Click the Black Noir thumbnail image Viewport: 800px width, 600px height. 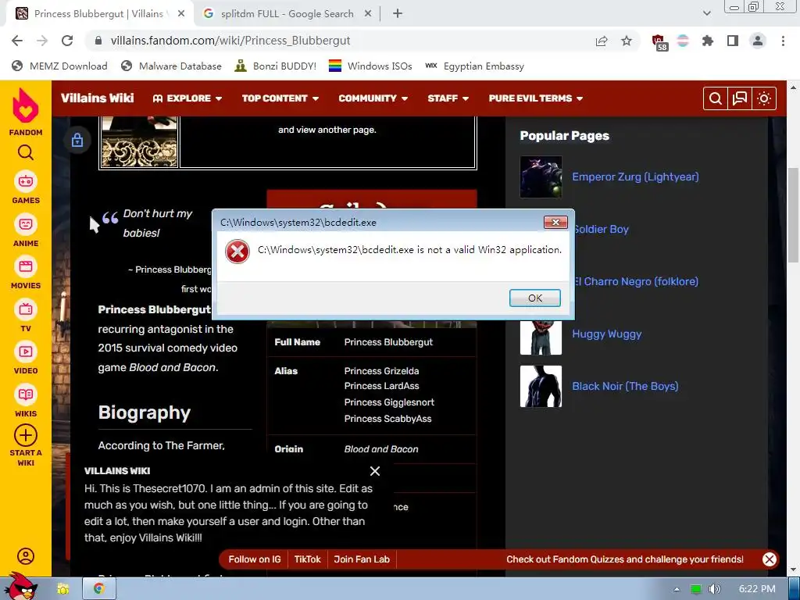(541, 386)
